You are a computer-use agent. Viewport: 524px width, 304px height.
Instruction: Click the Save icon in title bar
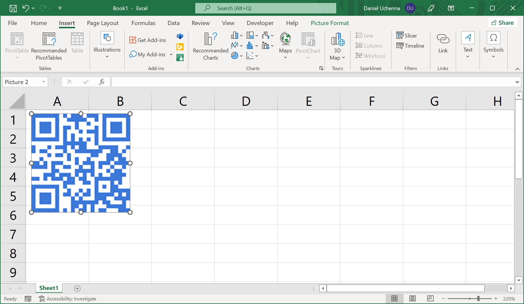tap(13, 8)
